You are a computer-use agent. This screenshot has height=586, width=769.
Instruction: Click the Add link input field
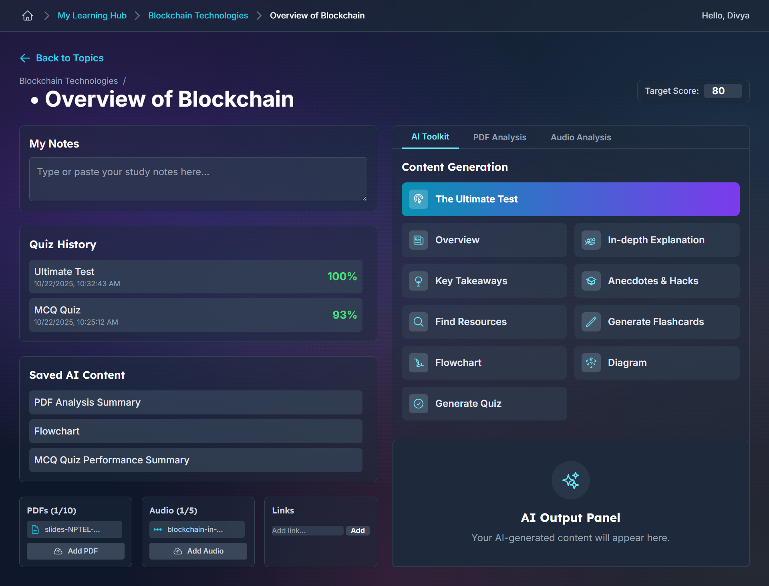point(307,531)
